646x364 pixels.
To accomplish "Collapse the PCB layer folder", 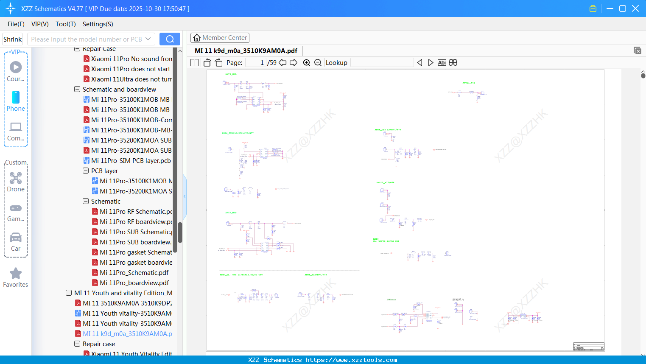I will click(x=86, y=171).
